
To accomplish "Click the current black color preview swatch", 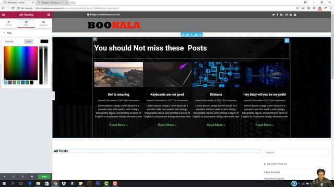I will [x=44, y=42].
